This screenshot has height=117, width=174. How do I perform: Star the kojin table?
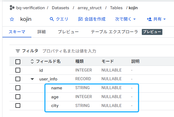pyautogui.click(x=12, y=19)
